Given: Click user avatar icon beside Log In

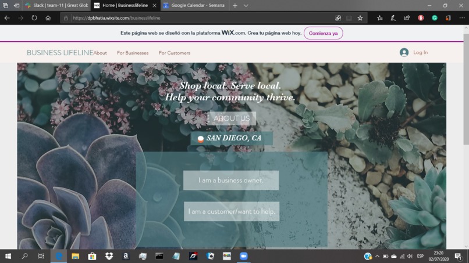Looking at the screenshot, I should 404,52.
